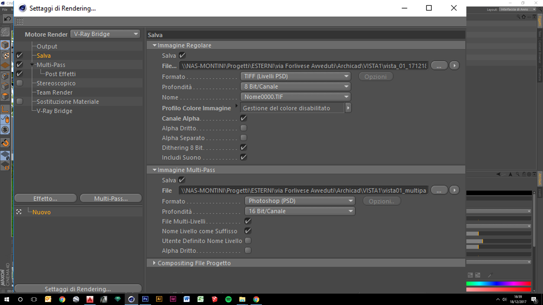Select the Points mode icon

(x=5, y=76)
